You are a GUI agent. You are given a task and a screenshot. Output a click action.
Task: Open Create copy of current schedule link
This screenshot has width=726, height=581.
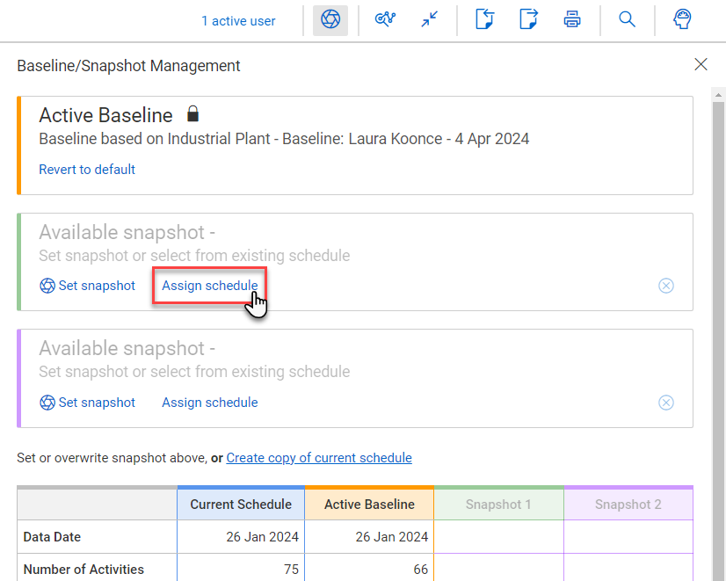[319, 457]
